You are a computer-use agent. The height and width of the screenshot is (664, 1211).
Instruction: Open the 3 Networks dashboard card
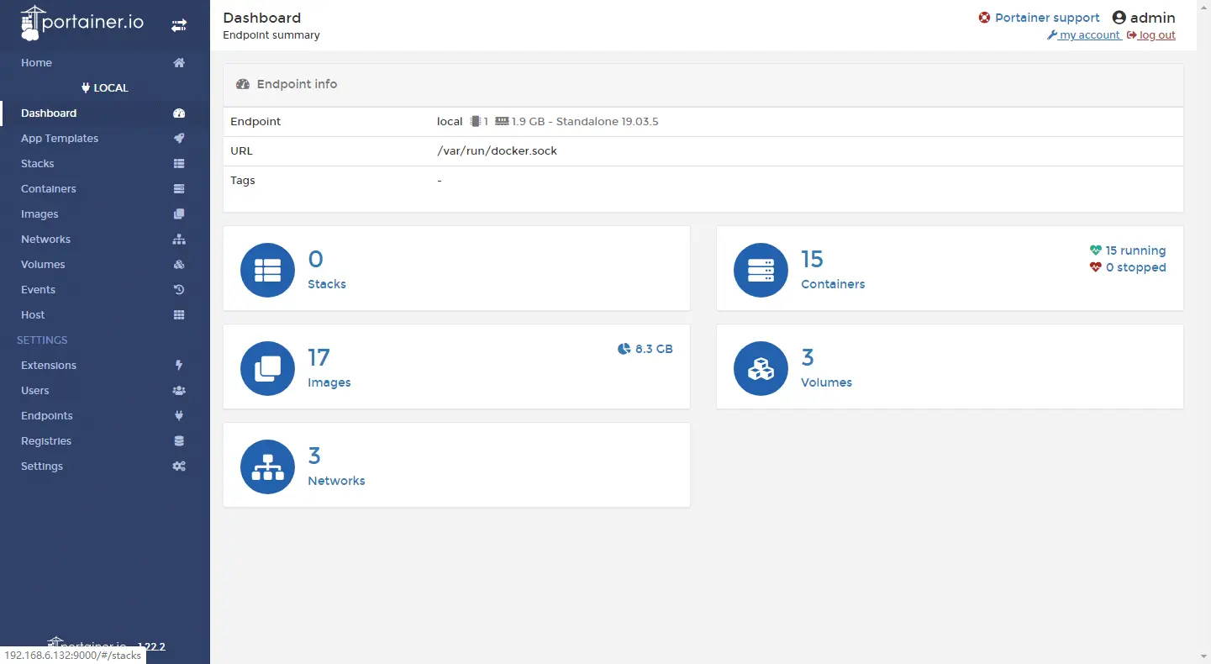coord(456,465)
